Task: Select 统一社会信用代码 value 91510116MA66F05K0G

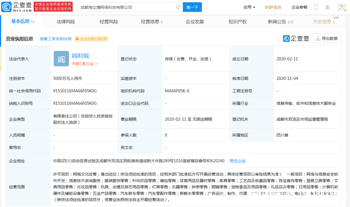Action: click(75, 91)
